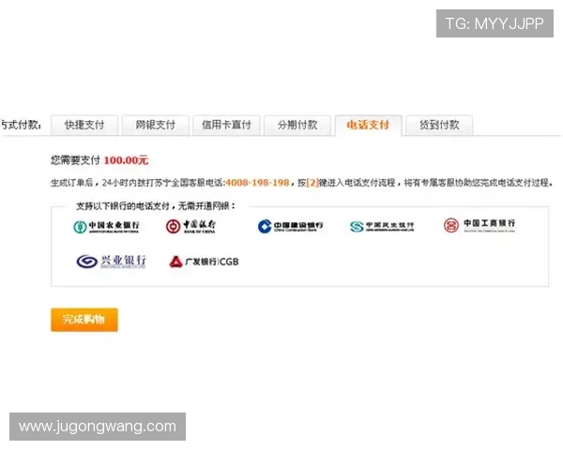Select the 电话支付 tab
563x450 pixels.
pyautogui.click(x=369, y=126)
